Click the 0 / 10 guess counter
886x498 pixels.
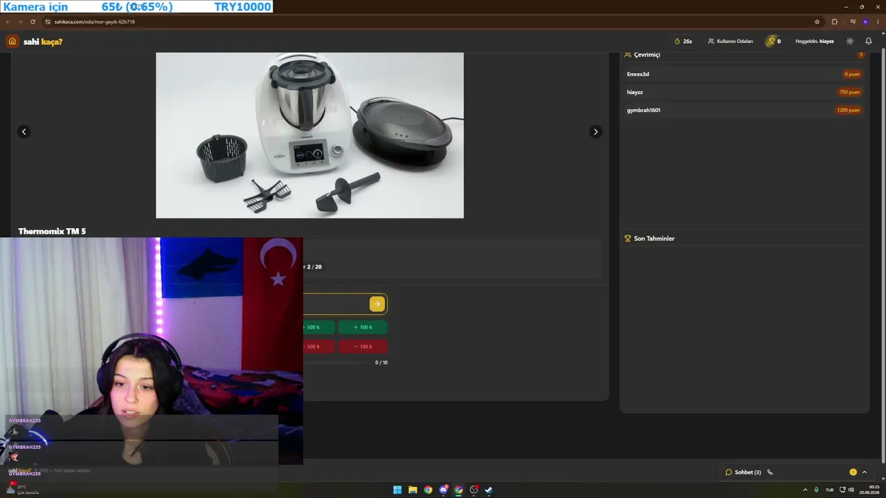point(381,362)
